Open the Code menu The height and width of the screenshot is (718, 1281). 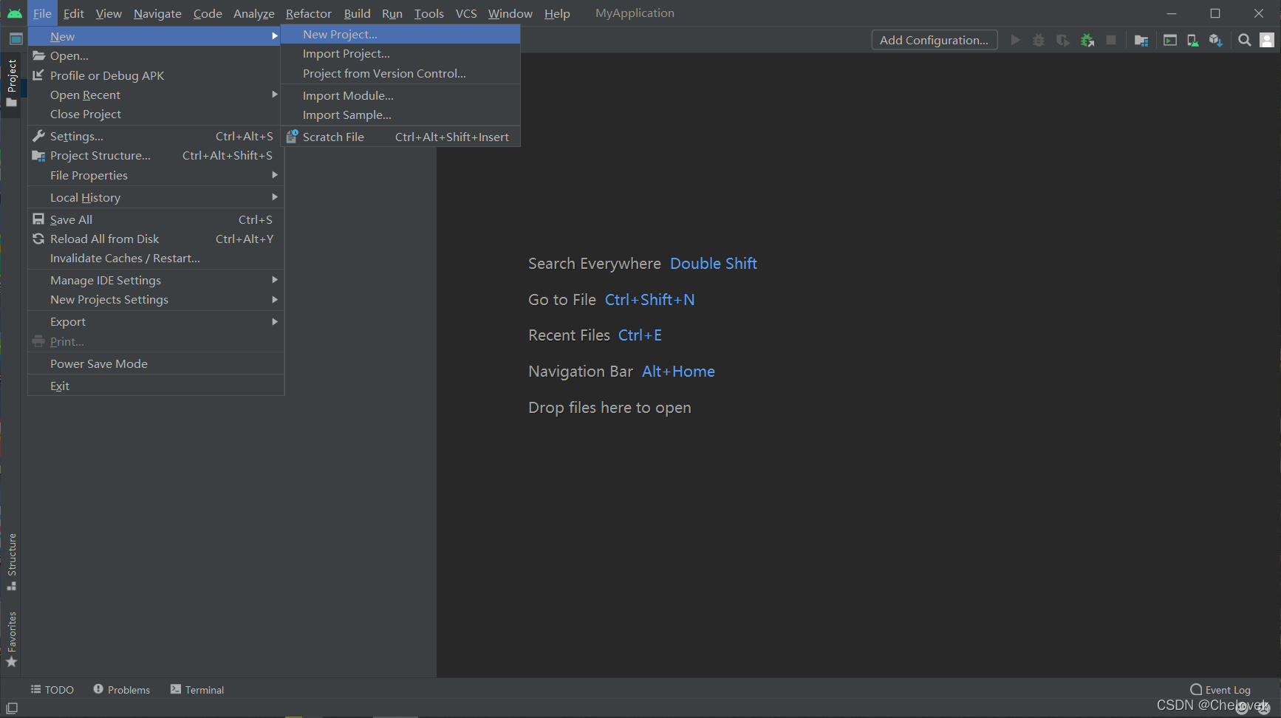click(208, 13)
